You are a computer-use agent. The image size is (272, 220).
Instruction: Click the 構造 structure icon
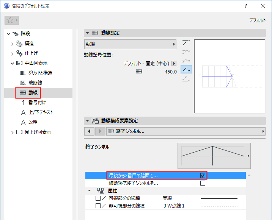19,44
